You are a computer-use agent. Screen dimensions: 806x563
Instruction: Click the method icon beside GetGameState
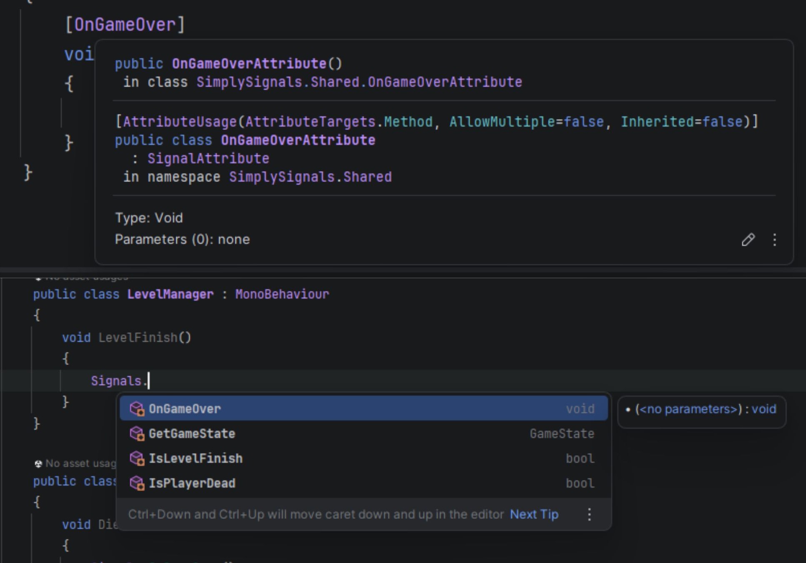click(137, 434)
